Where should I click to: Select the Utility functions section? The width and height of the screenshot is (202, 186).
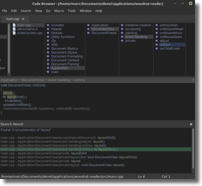[x=63, y=37]
